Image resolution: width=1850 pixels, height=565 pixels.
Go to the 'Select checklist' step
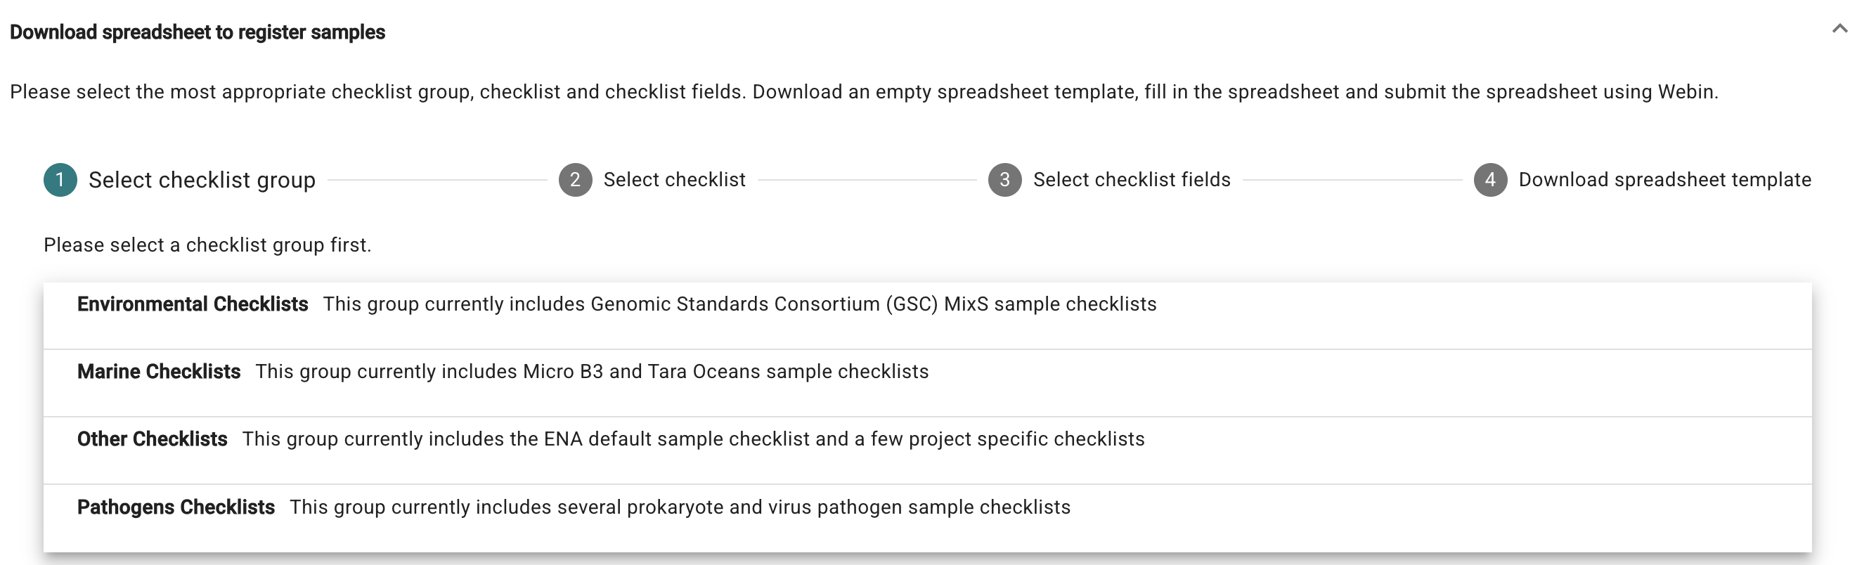674,179
